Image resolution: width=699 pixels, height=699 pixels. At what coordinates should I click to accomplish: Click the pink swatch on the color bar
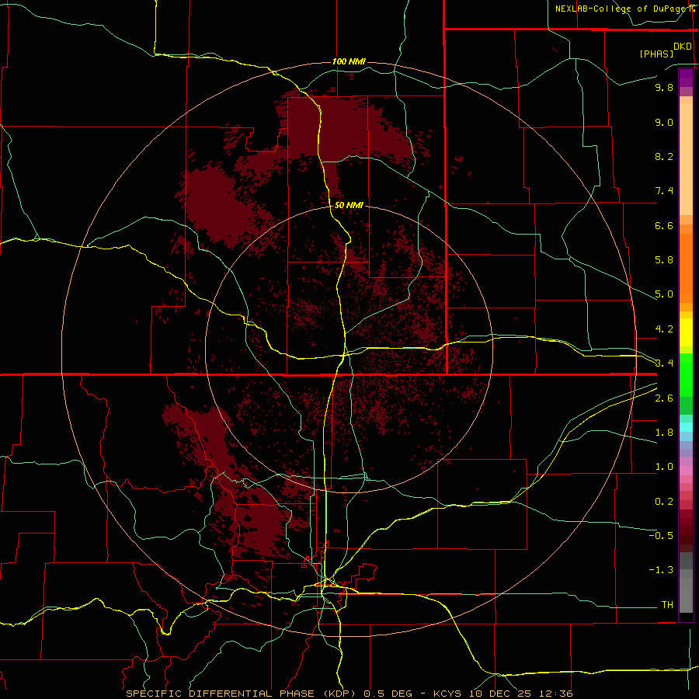(686, 471)
